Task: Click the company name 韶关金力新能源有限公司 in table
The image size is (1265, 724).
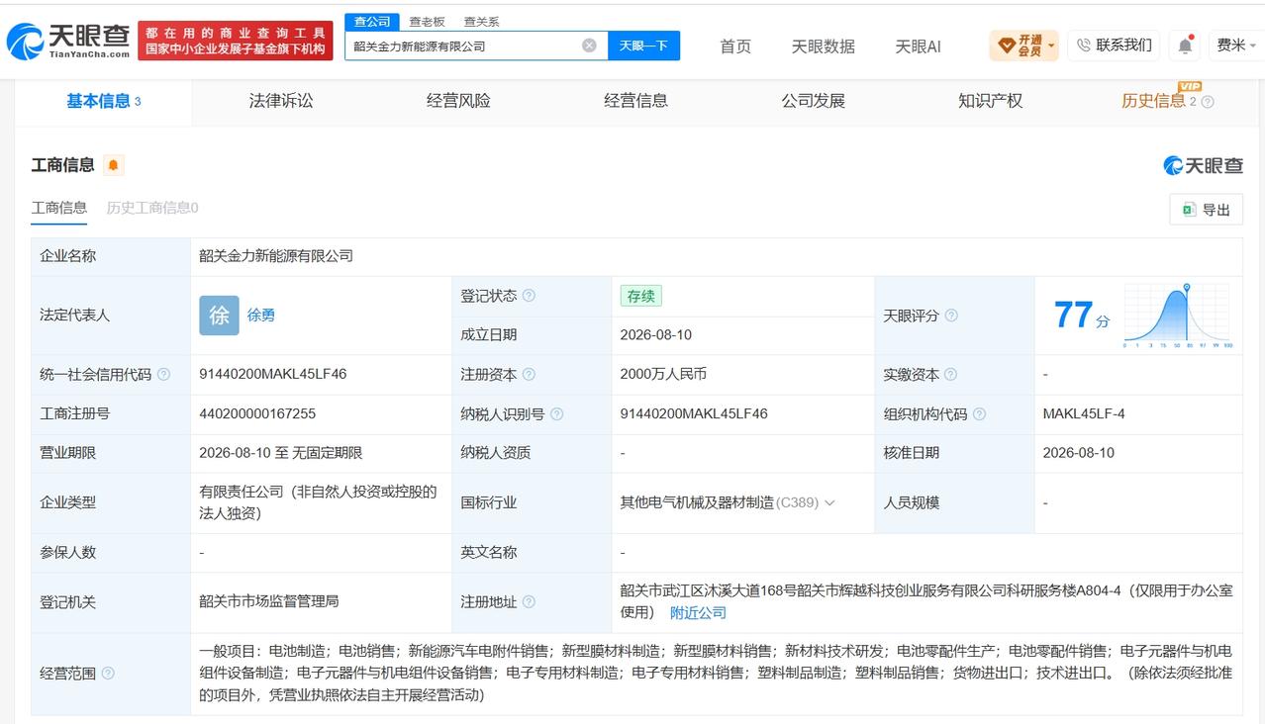Action: 276,256
